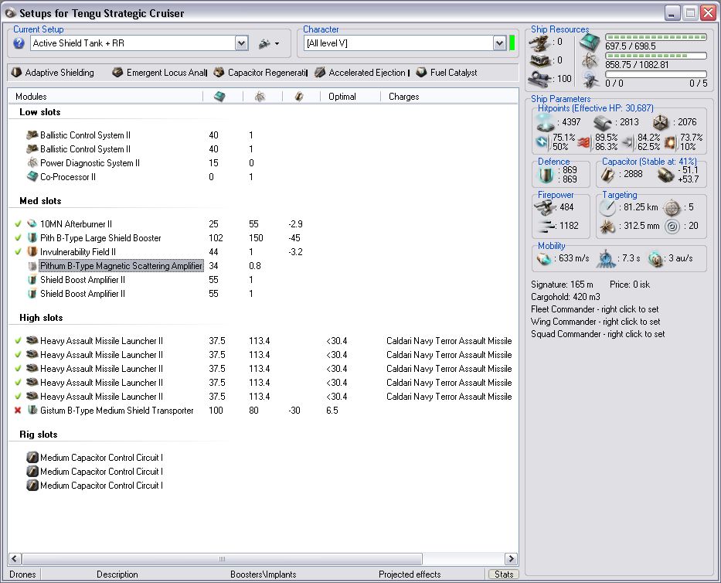This screenshot has height=583, width=721.
Task: Select the Co-Processor II module icon
Action: 32,177
